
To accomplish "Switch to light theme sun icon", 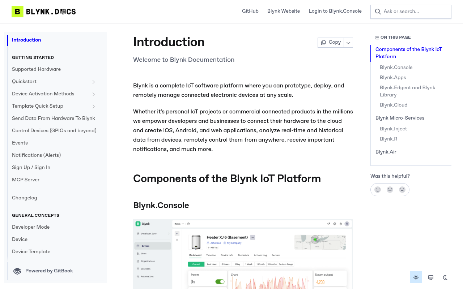I will pyautogui.click(x=416, y=277).
